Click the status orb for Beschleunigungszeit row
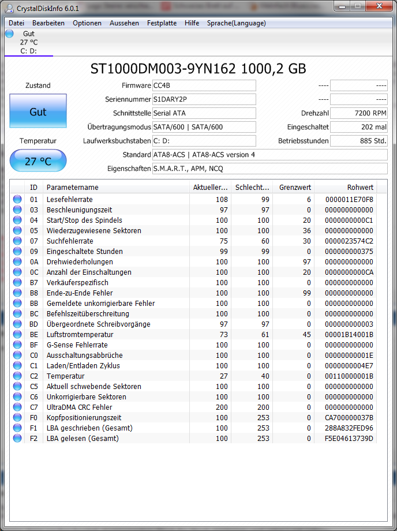Screen dimensions: 397x531 (17, 210)
